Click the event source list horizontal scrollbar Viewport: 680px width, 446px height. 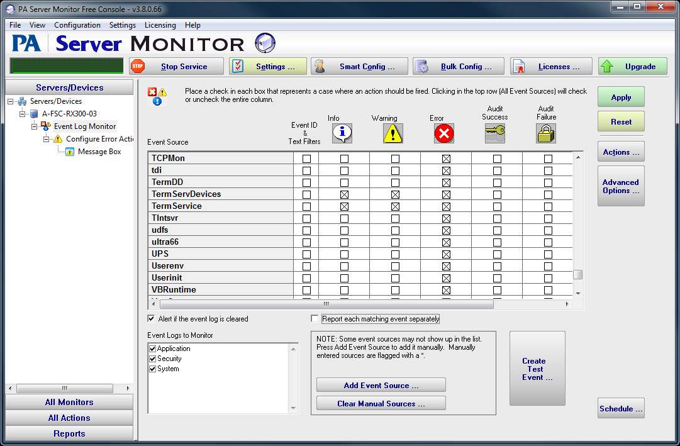[327, 304]
